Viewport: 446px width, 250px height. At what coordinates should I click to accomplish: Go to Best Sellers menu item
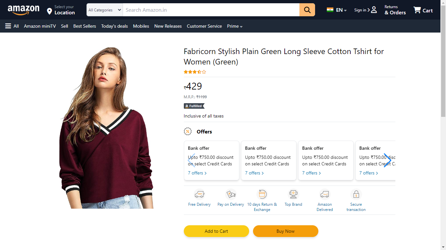click(85, 26)
